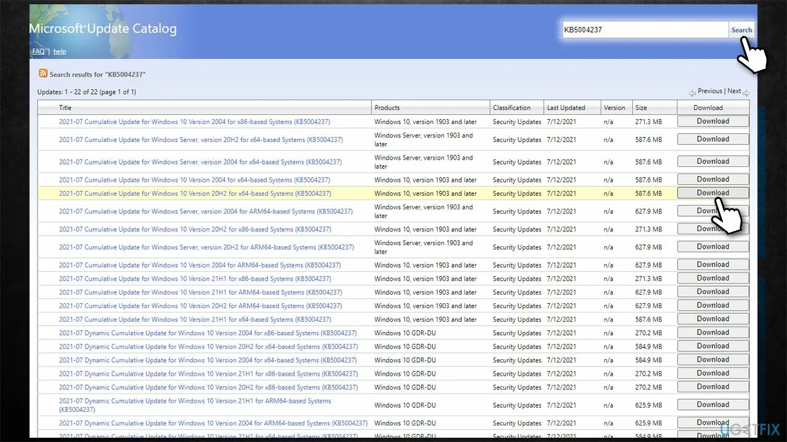Open Windows Server 20H2 ARM64 cumulative update title
The width and height of the screenshot is (787, 442).
tap(207, 247)
